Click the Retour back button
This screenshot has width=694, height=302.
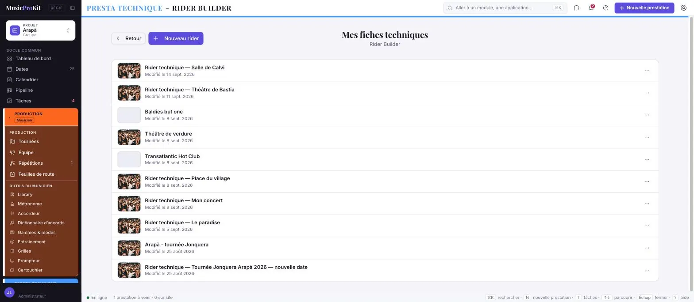128,38
